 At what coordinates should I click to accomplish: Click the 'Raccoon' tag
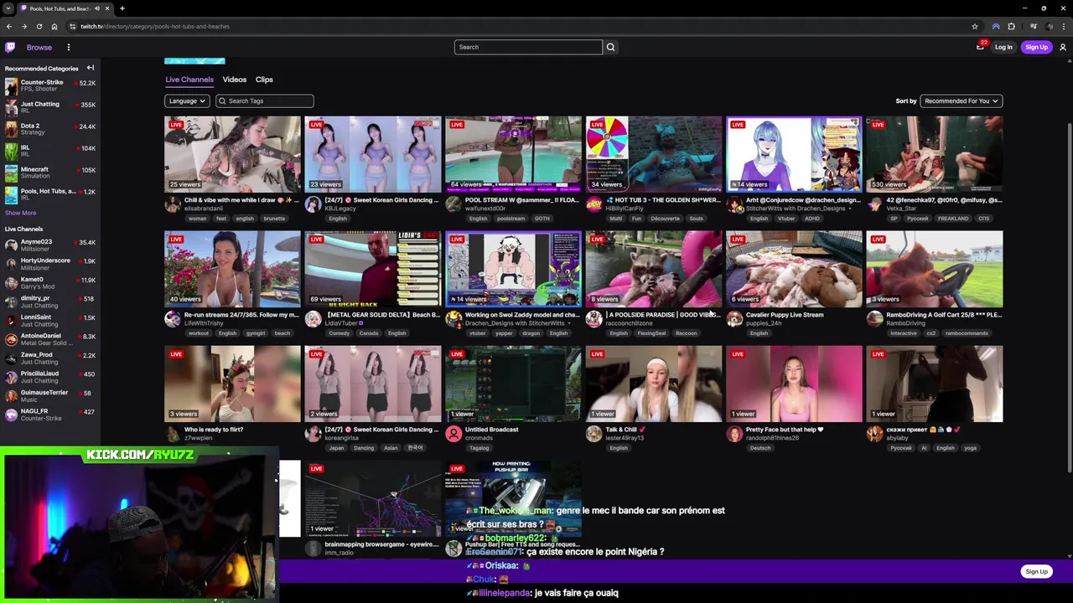point(686,333)
